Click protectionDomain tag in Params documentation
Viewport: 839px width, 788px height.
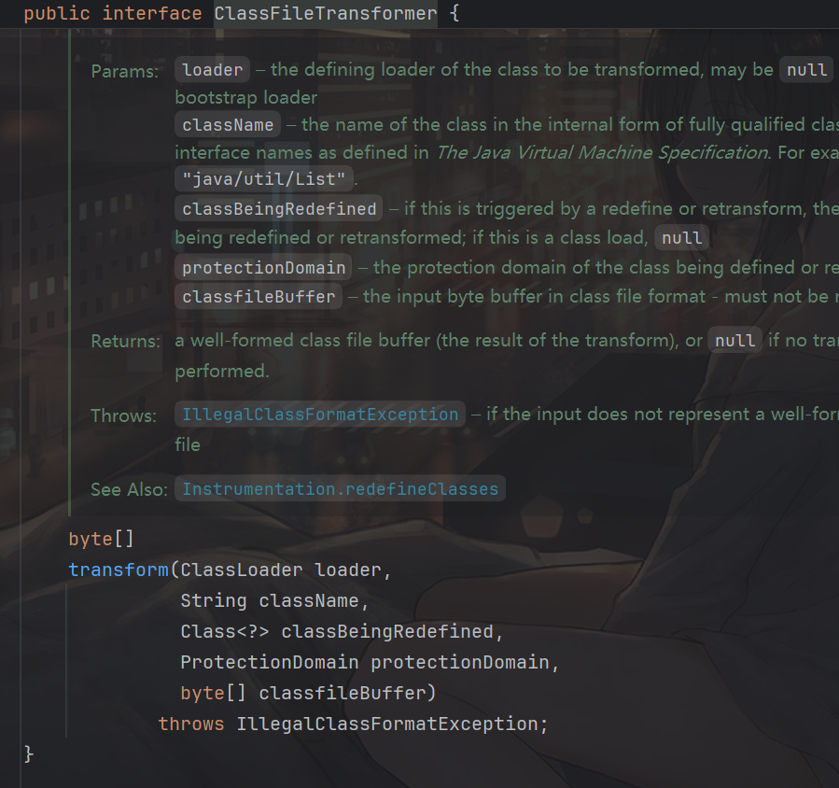point(264,268)
